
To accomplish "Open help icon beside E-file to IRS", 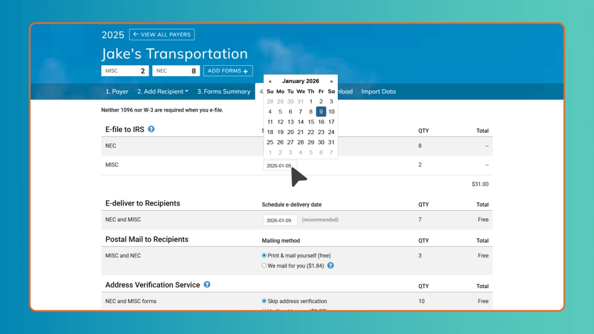I will [151, 129].
